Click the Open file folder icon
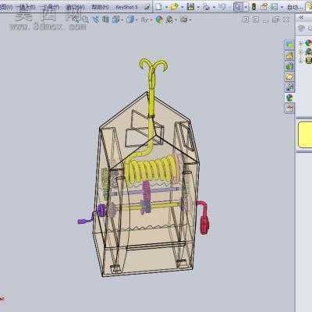The height and width of the screenshot is (312, 312). point(175,7)
